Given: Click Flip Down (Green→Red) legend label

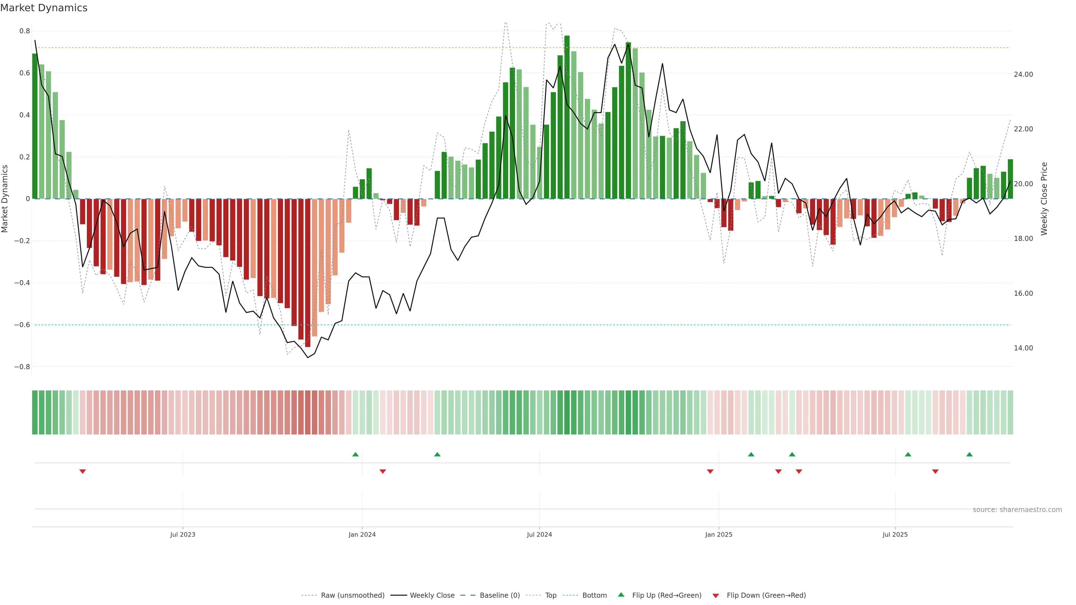Looking at the screenshot, I should pyautogui.click(x=766, y=595).
